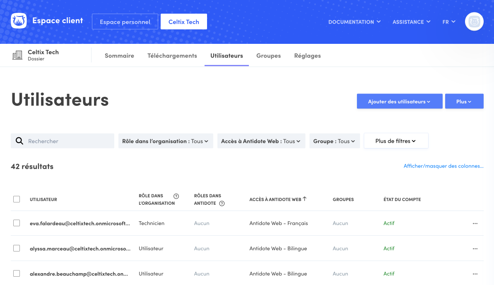Click the 42 résultats count text
Viewport: 494px width, 285px height.
pyautogui.click(x=32, y=166)
